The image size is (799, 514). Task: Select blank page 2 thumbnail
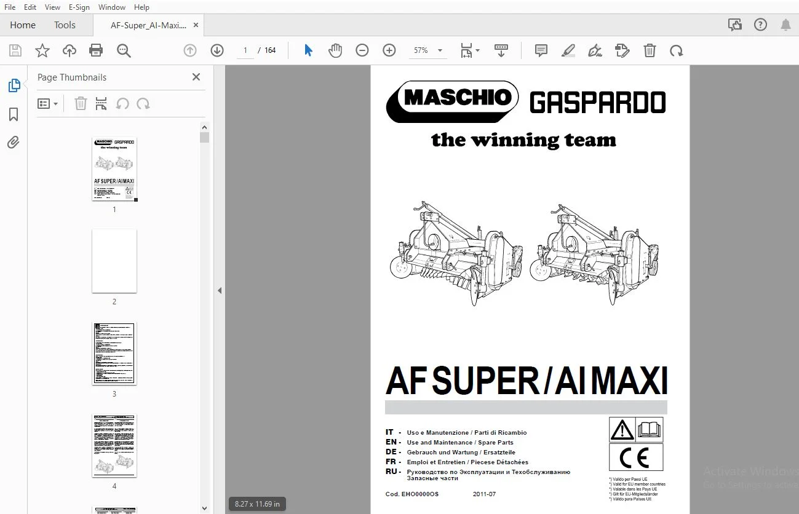114,261
